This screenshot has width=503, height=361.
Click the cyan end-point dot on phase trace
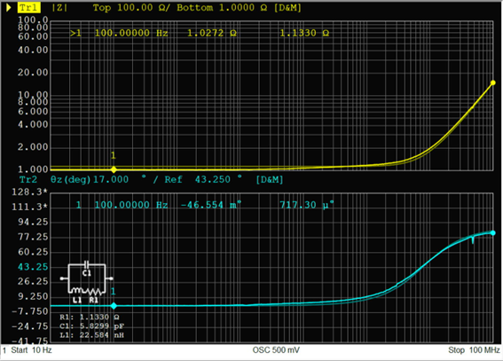click(x=493, y=233)
